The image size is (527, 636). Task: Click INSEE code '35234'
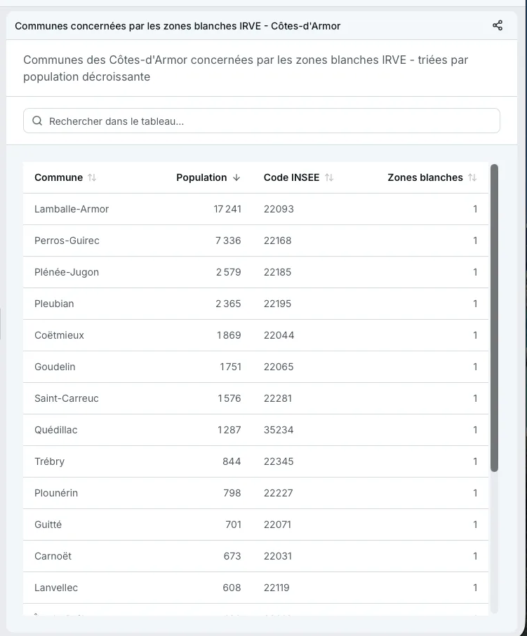279,430
